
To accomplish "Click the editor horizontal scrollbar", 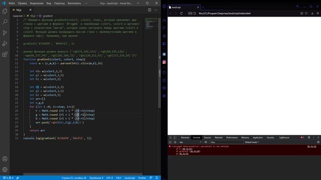I will point(83,174).
